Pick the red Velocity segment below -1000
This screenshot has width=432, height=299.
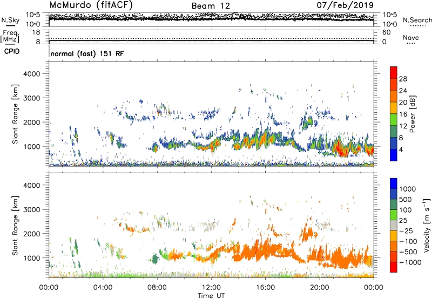[x=394, y=267]
